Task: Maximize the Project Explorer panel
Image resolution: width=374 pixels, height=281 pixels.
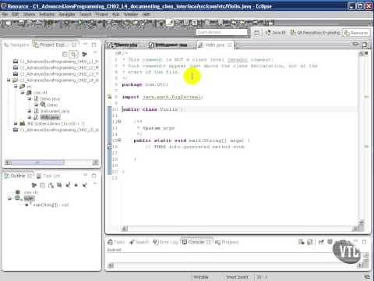Action: coord(94,44)
